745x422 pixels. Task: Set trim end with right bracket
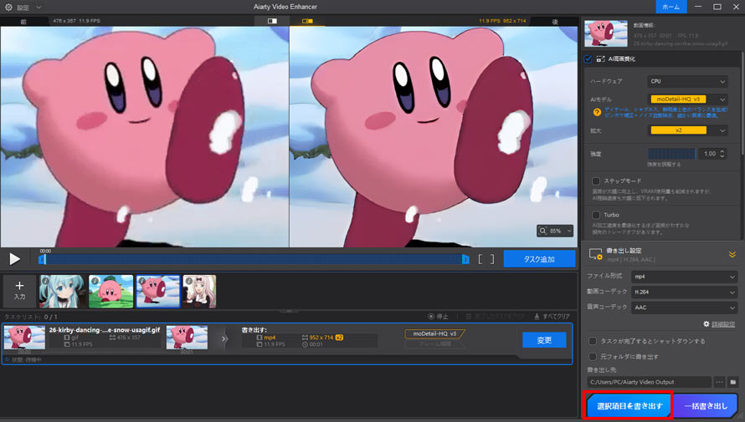click(x=492, y=259)
